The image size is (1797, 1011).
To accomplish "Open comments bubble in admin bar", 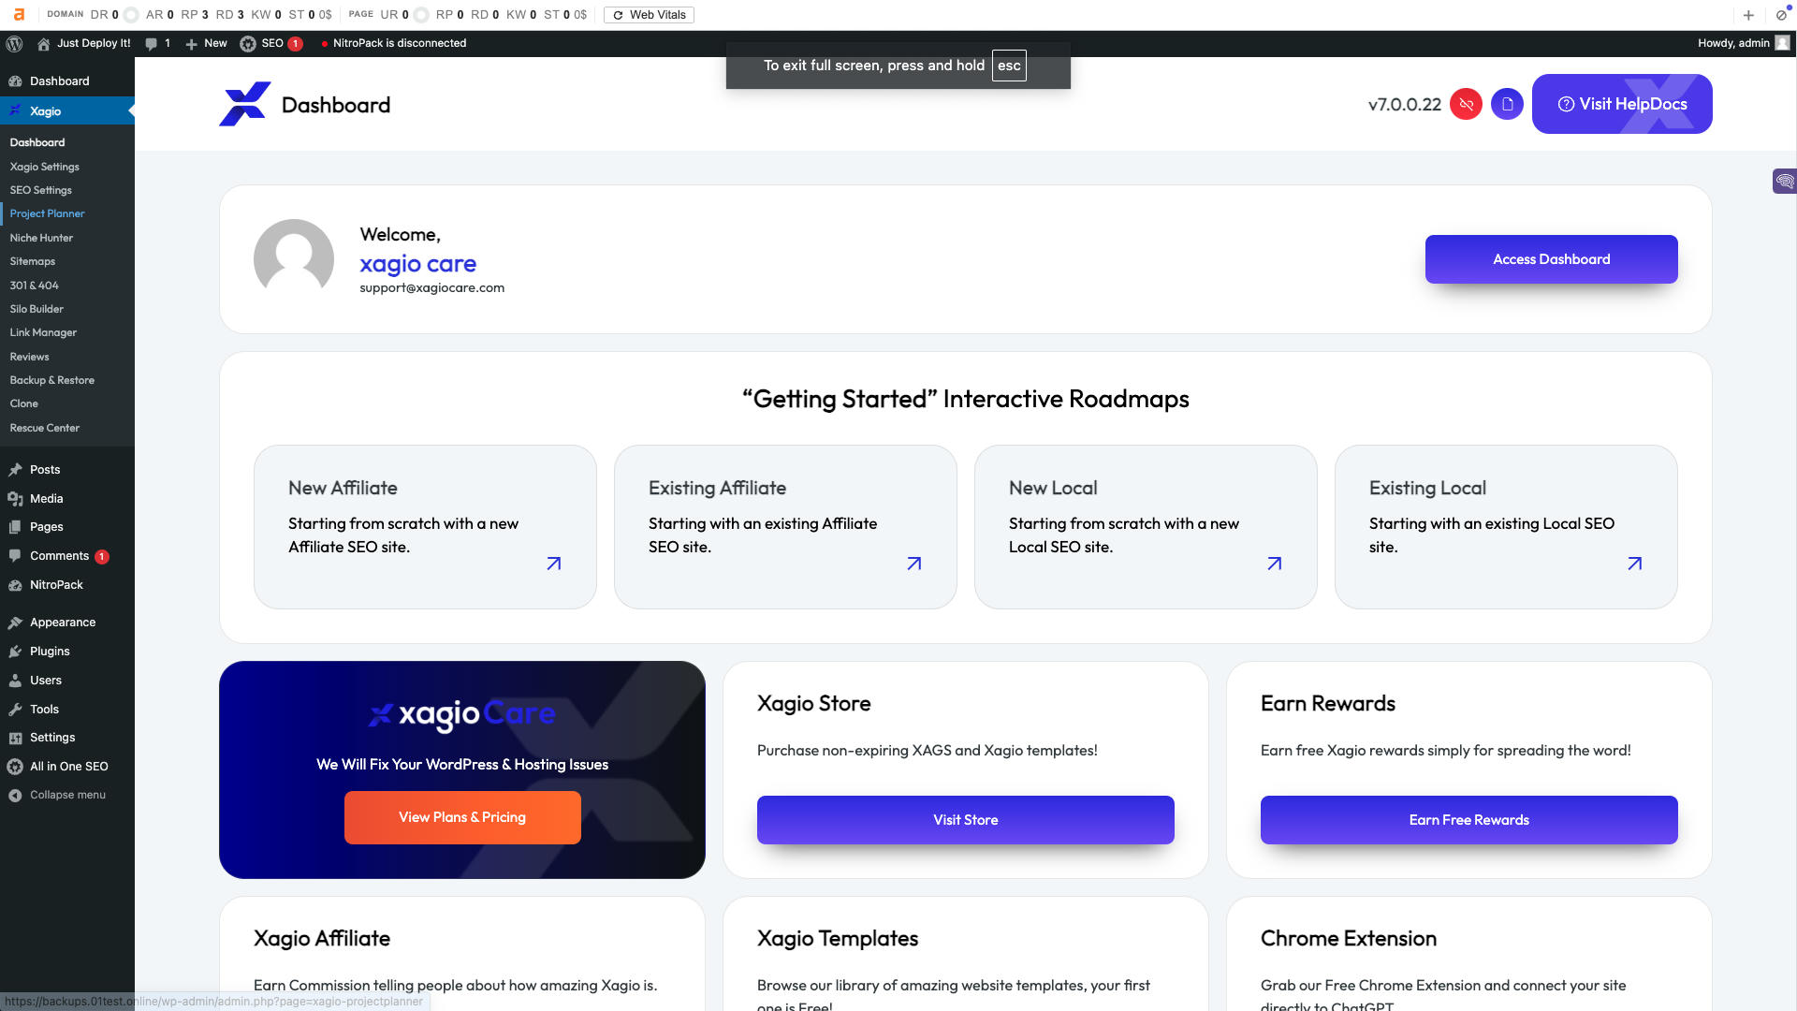I will [x=151, y=43].
